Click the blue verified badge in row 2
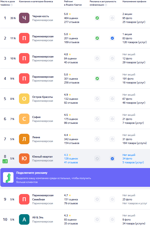The height and width of the screenshot is (228, 150). click(112, 38)
